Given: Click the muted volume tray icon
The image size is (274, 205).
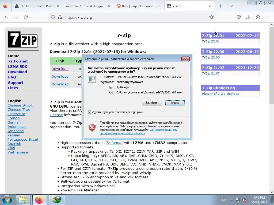Looking at the screenshot, I should point(245,200).
